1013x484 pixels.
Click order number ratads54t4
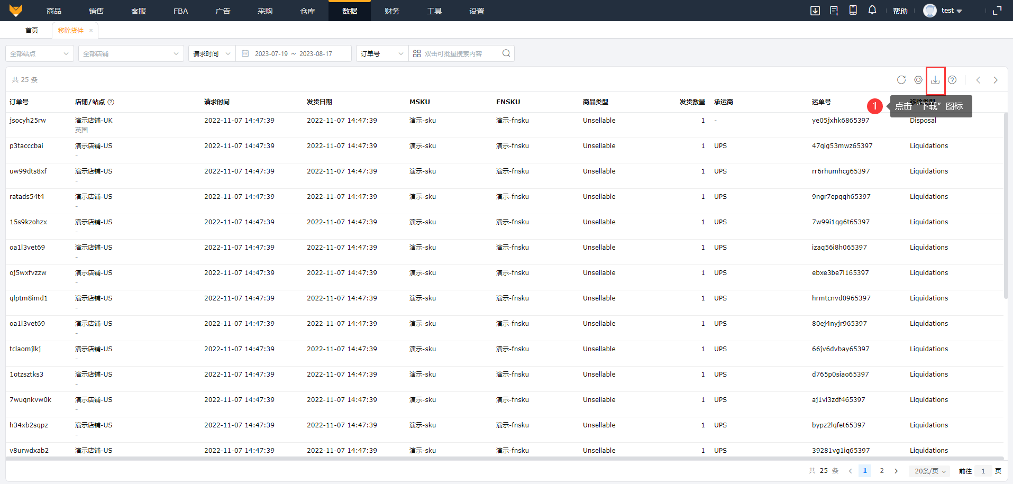point(27,197)
